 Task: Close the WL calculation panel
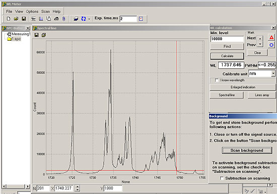[273, 28]
